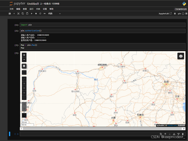Run the selected cell with the play icon
The image size is (188, 141).
coord(32,14)
